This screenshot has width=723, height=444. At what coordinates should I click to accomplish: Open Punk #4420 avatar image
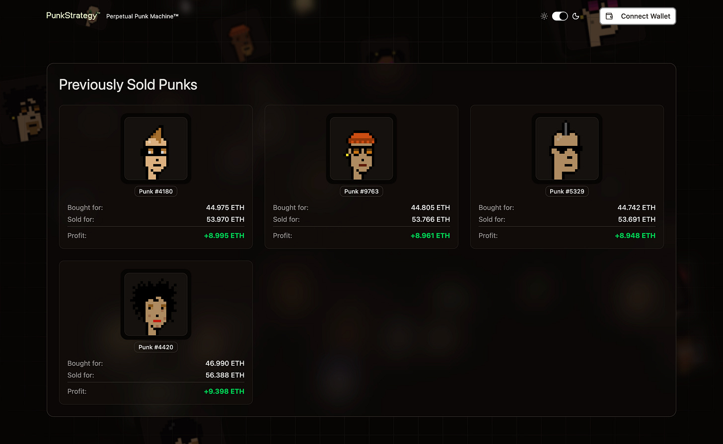pos(156,304)
